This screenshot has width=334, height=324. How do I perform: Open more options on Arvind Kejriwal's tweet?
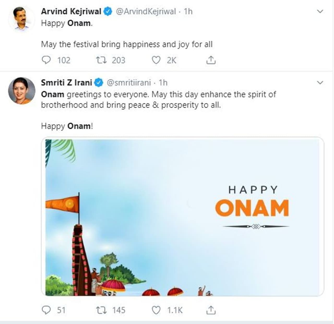tap(320, 11)
